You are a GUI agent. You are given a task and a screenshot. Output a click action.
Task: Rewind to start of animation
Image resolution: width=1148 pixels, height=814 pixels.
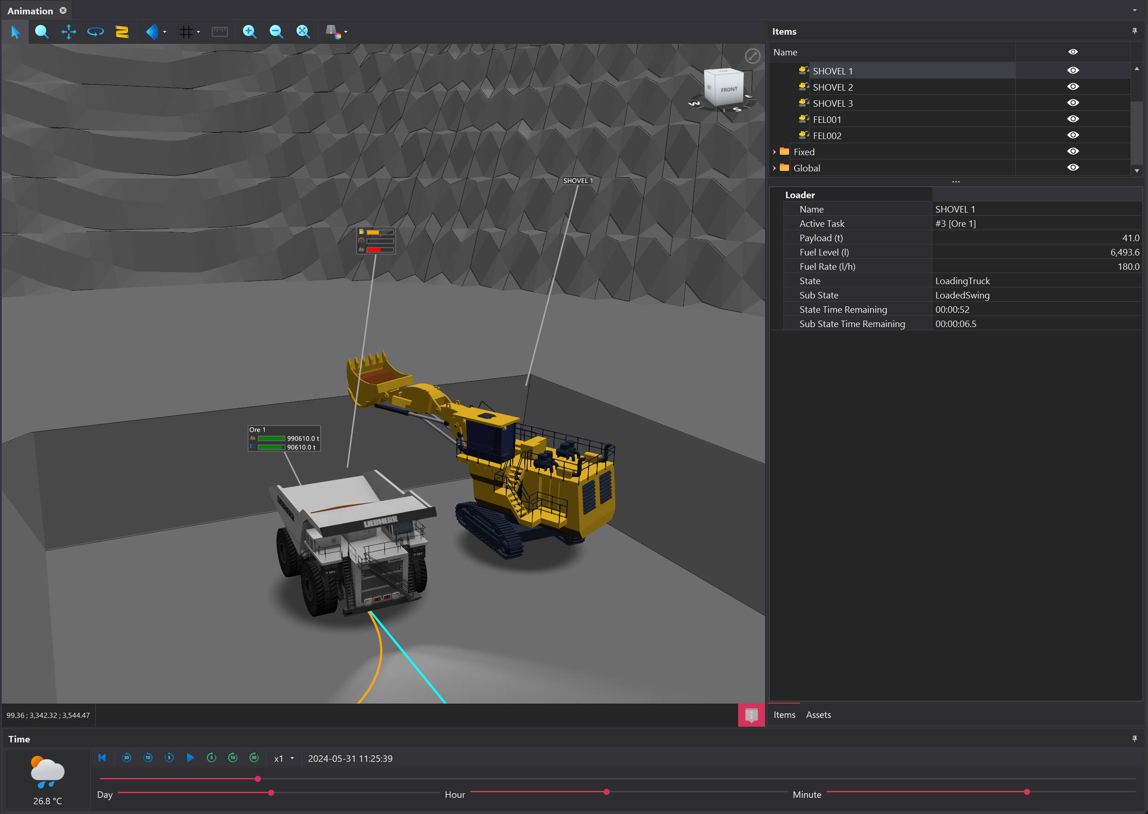coord(102,758)
